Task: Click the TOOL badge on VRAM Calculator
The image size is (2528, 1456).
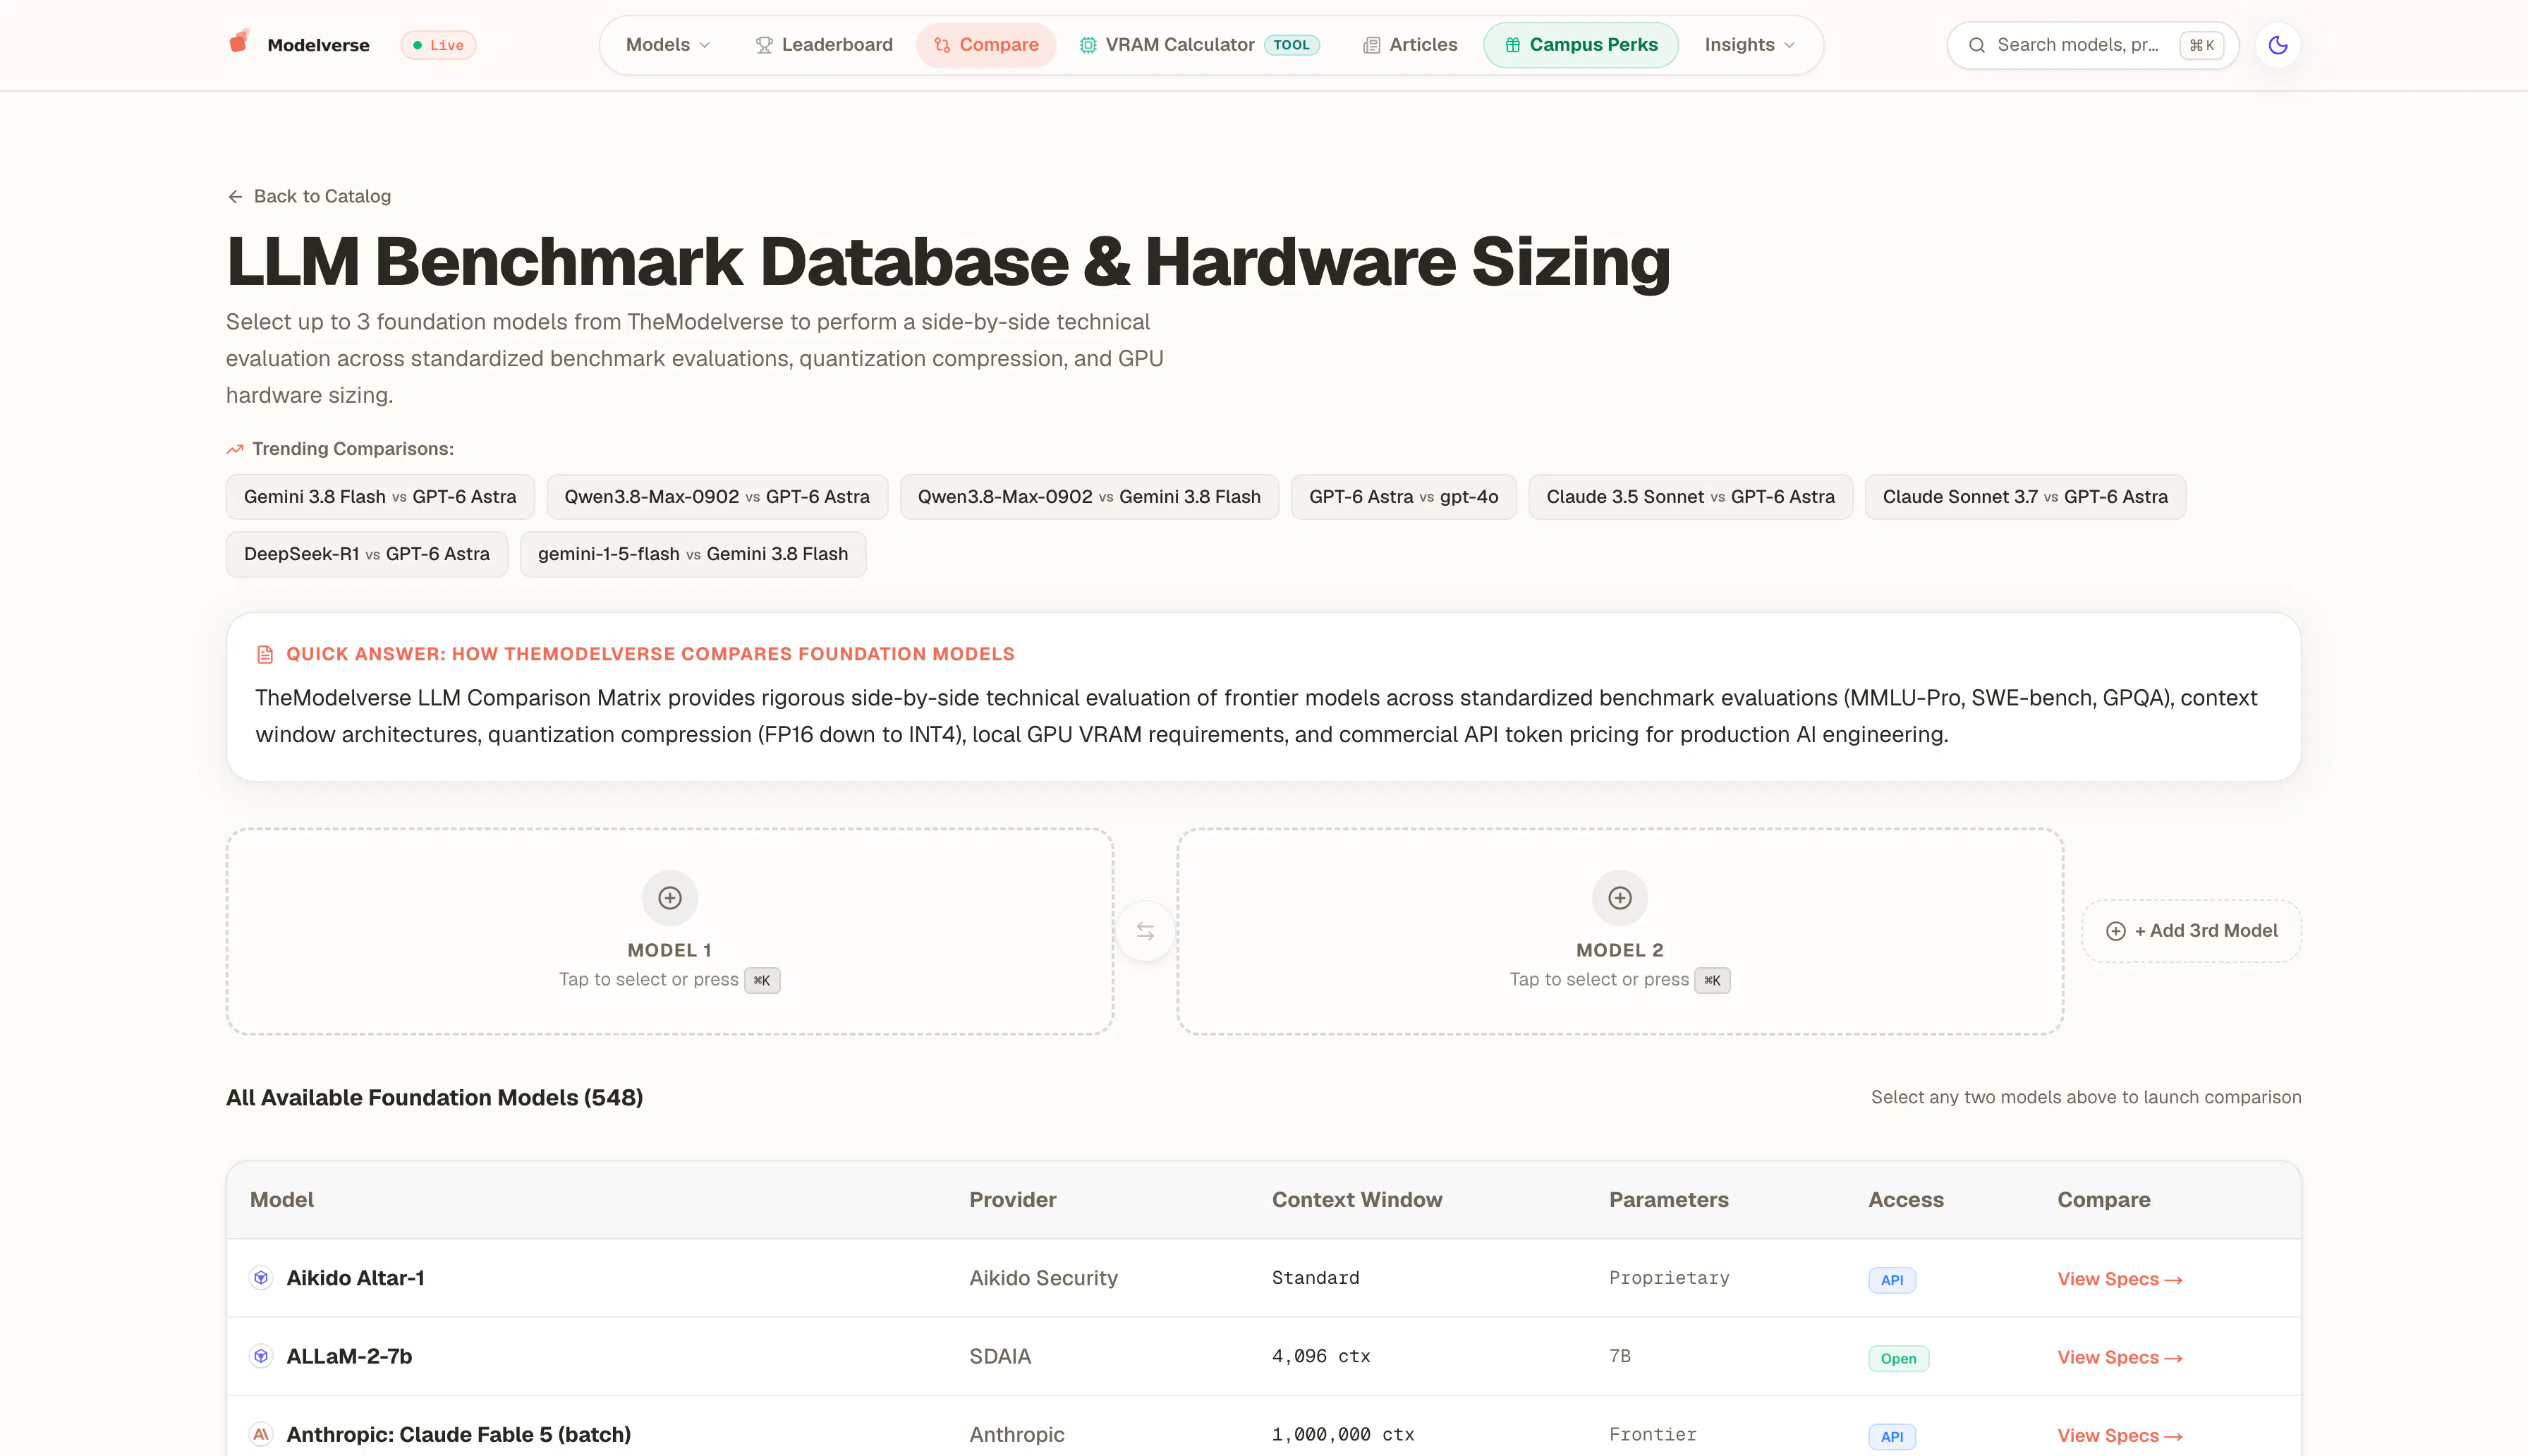Action: coord(1292,45)
